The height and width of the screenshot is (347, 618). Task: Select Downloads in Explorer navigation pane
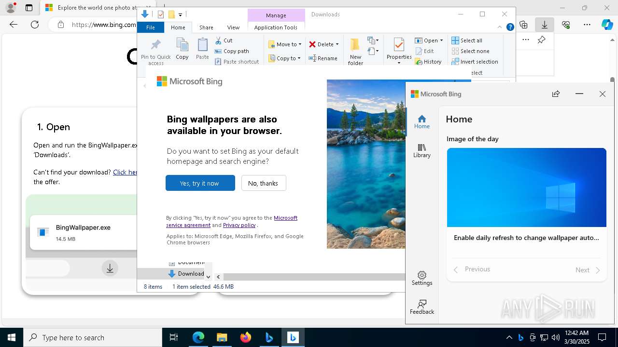tap(186, 274)
